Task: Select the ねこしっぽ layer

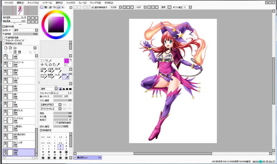Action: point(19,144)
